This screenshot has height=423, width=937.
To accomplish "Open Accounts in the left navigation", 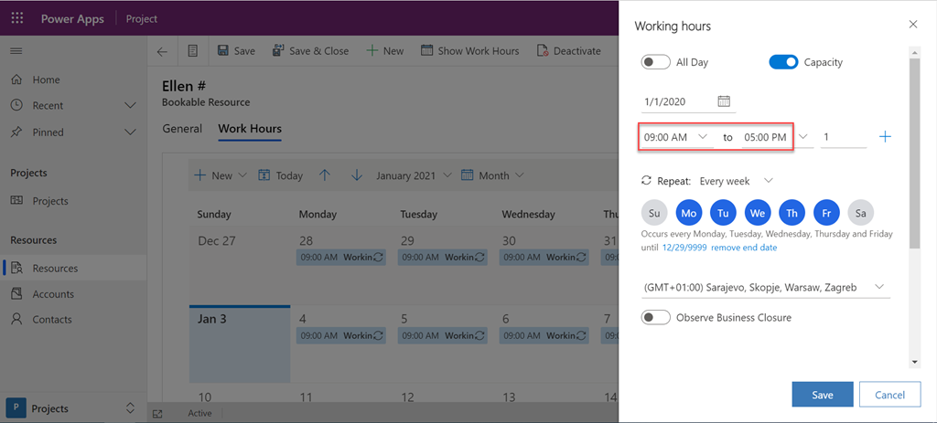I will click(53, 294).
